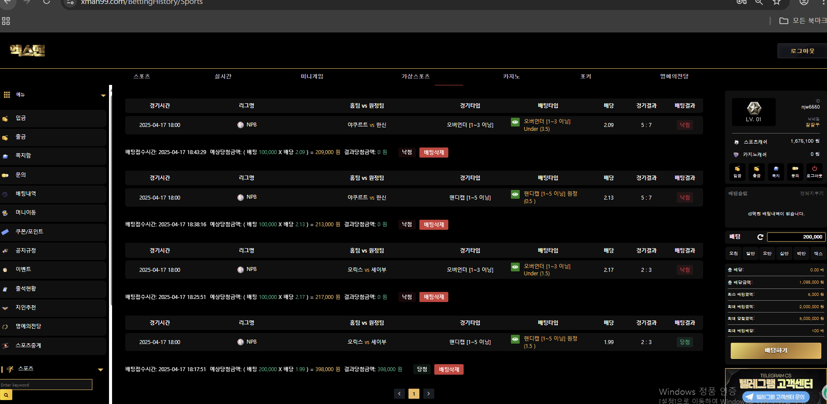
Task: Delete the bet placed at 18:43:29
Action: pos(433,152)
